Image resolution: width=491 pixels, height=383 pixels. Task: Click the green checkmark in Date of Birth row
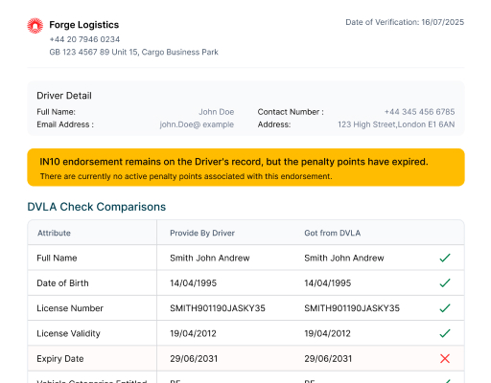[445, 282]
